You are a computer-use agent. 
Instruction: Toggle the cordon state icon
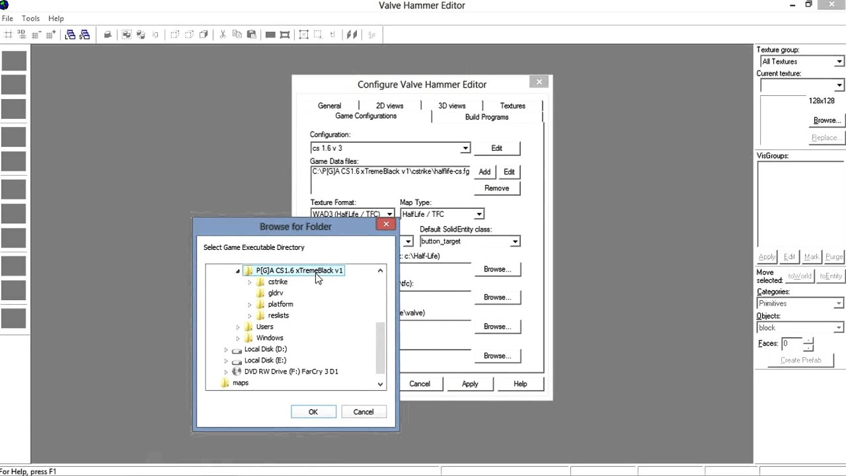(270, 34)
